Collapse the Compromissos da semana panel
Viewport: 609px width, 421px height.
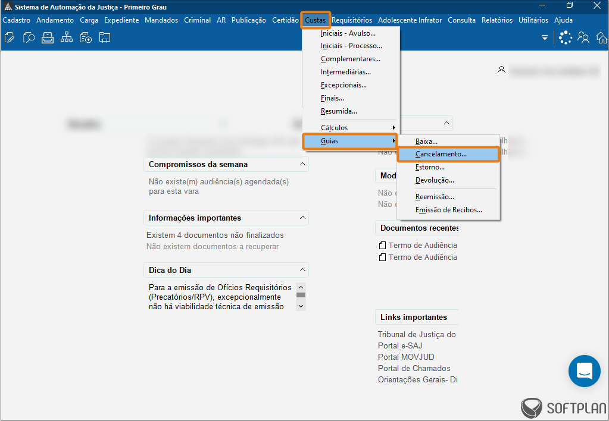tap(302, 164)
